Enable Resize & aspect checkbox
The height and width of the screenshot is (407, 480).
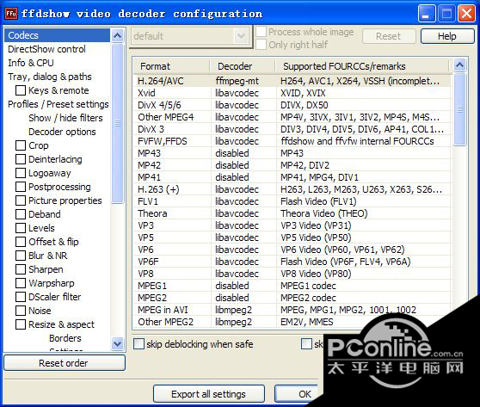coord(21,324)
